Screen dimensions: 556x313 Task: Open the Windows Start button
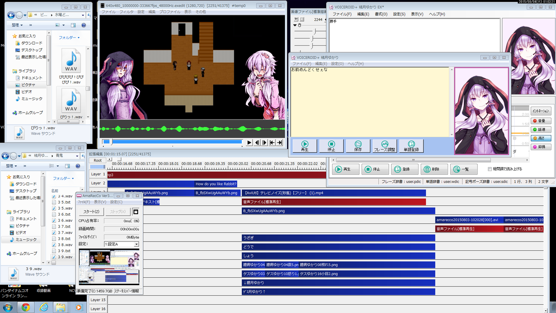click(8, 307)
